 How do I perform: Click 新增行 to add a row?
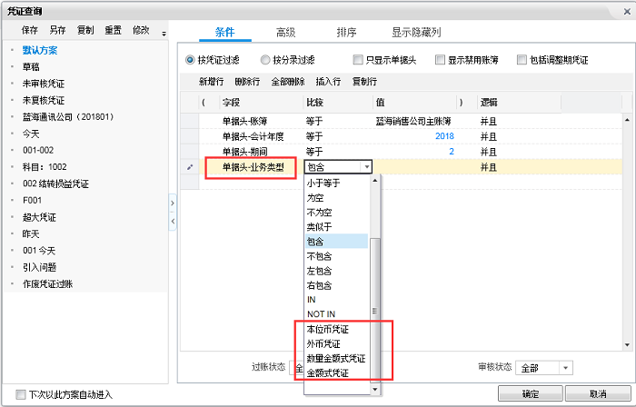213,82
